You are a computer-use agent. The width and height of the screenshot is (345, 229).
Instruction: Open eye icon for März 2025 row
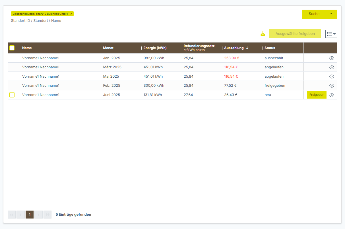331,67
